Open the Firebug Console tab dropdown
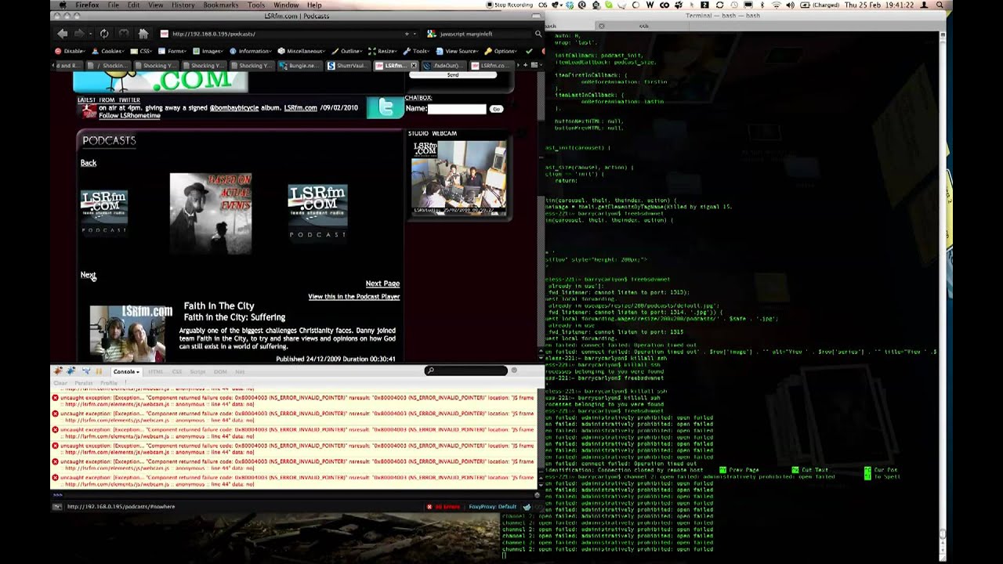The width and height of the screenshot is (1003, 564). pos(126,371)
